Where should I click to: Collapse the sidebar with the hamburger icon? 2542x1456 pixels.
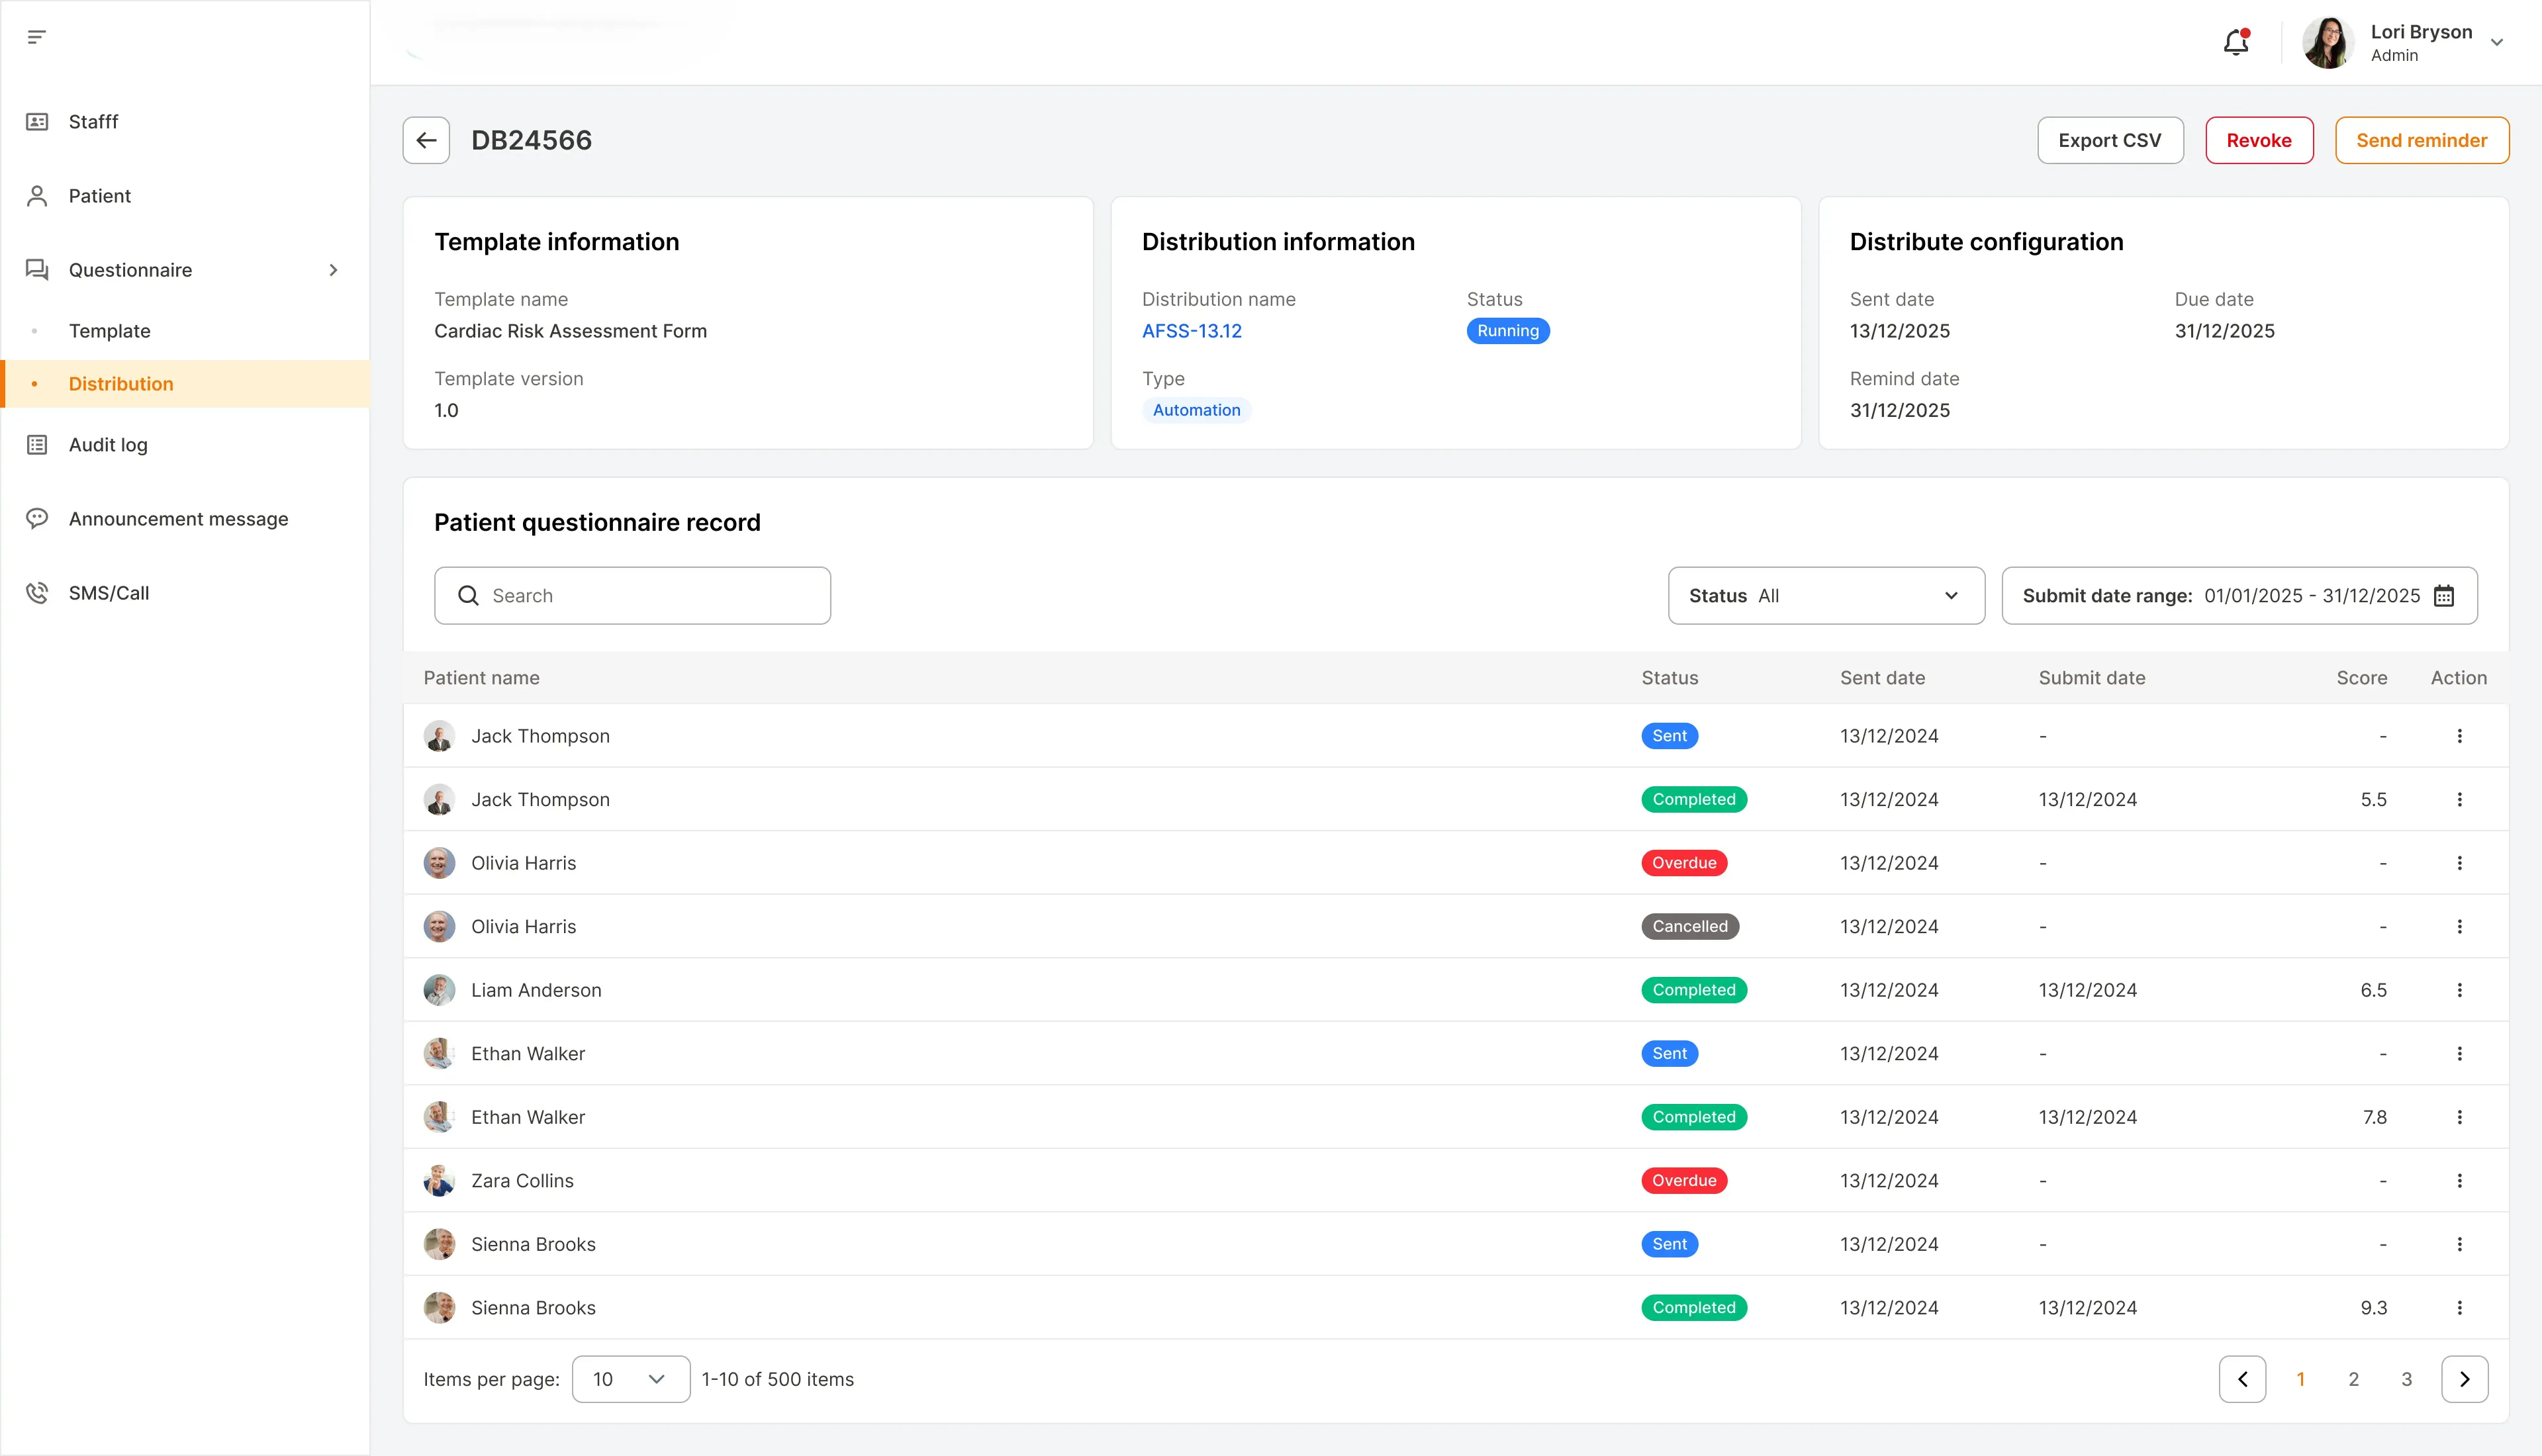click(x=37, y=37)
